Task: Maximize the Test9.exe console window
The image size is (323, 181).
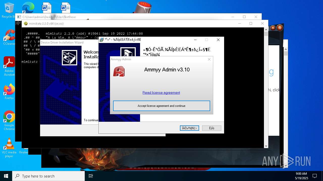Action: pos(244,17)
